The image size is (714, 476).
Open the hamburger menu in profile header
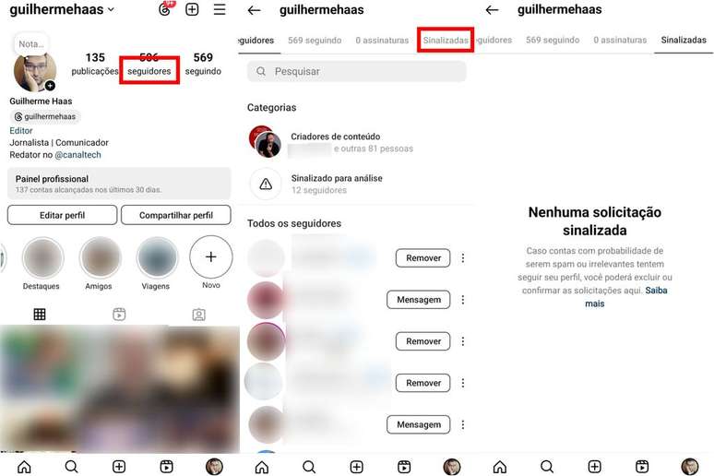[220, 9]
